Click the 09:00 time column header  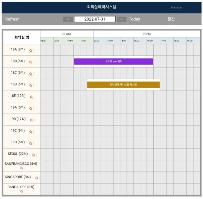click(60, 41)
